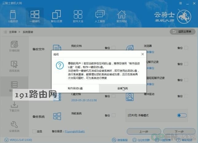Click the 浏览器 backup icon

tap(130, 48)
